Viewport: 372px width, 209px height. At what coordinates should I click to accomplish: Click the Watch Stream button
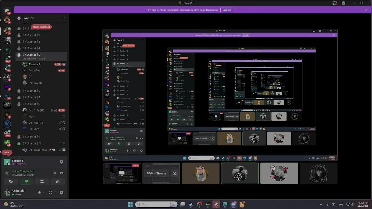pyautogui.click(x=156, y=174)
